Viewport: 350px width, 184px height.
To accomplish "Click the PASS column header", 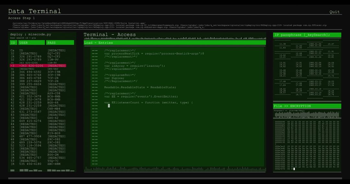I will pyautogui.click(x=60, y=43).
